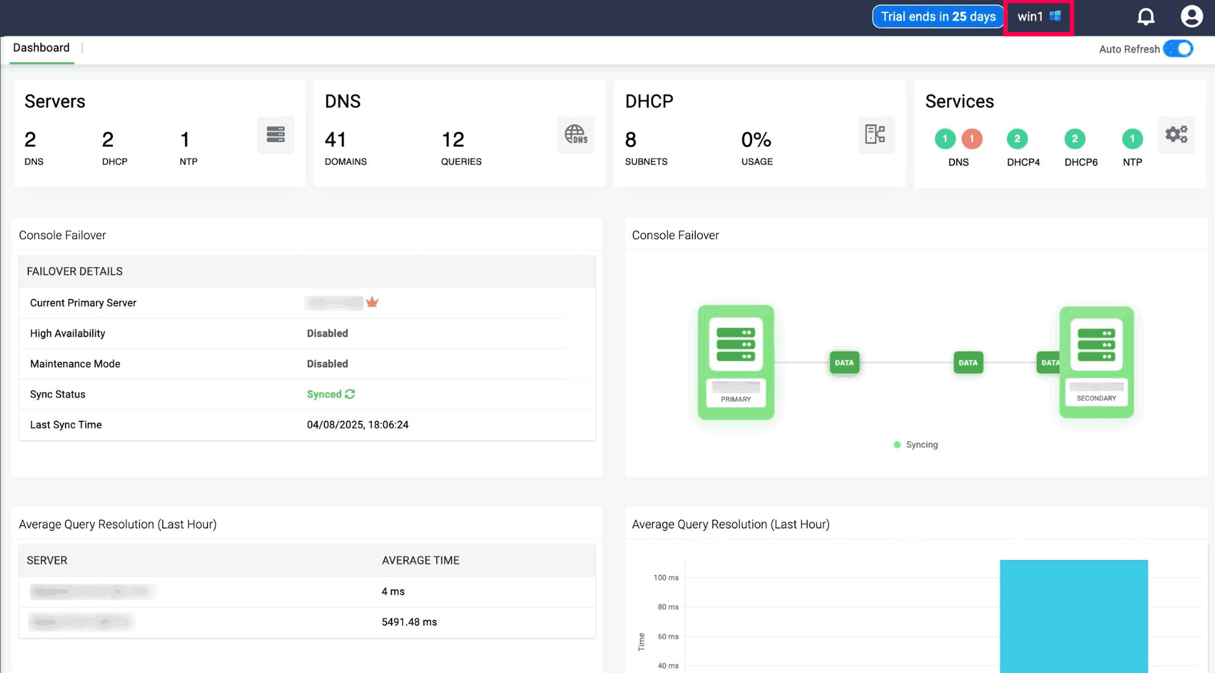Disable the Auto Refresh toggle
This screenshot has height=673, width=1215.
(1177, 49)
